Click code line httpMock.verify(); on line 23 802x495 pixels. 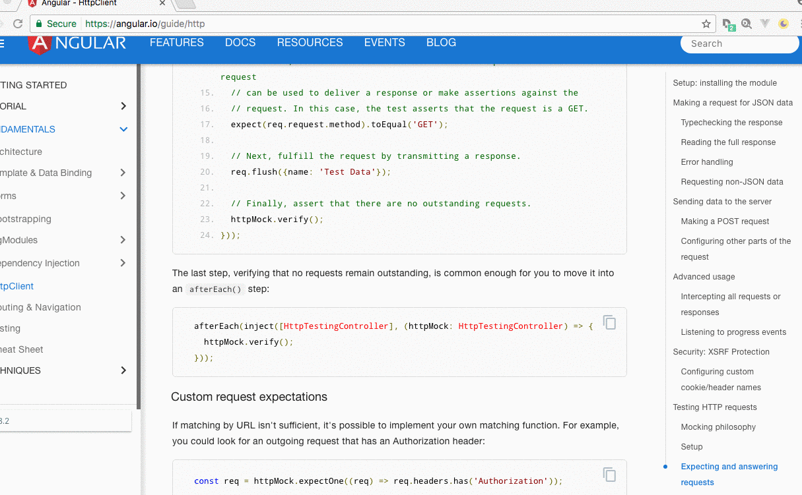[277, 219]
